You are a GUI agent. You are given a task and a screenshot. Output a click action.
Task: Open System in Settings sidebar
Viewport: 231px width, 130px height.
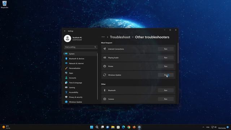coord(80,54)
